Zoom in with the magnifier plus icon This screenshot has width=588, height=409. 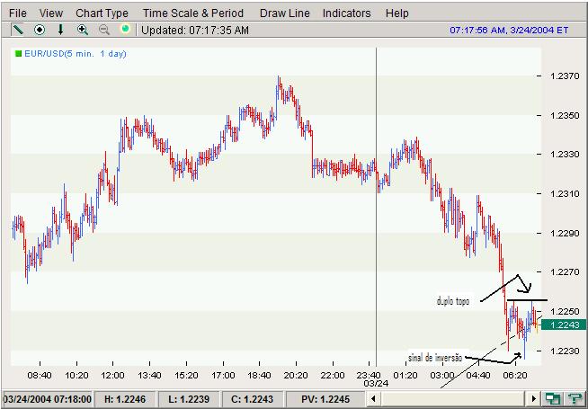(83, 30)
